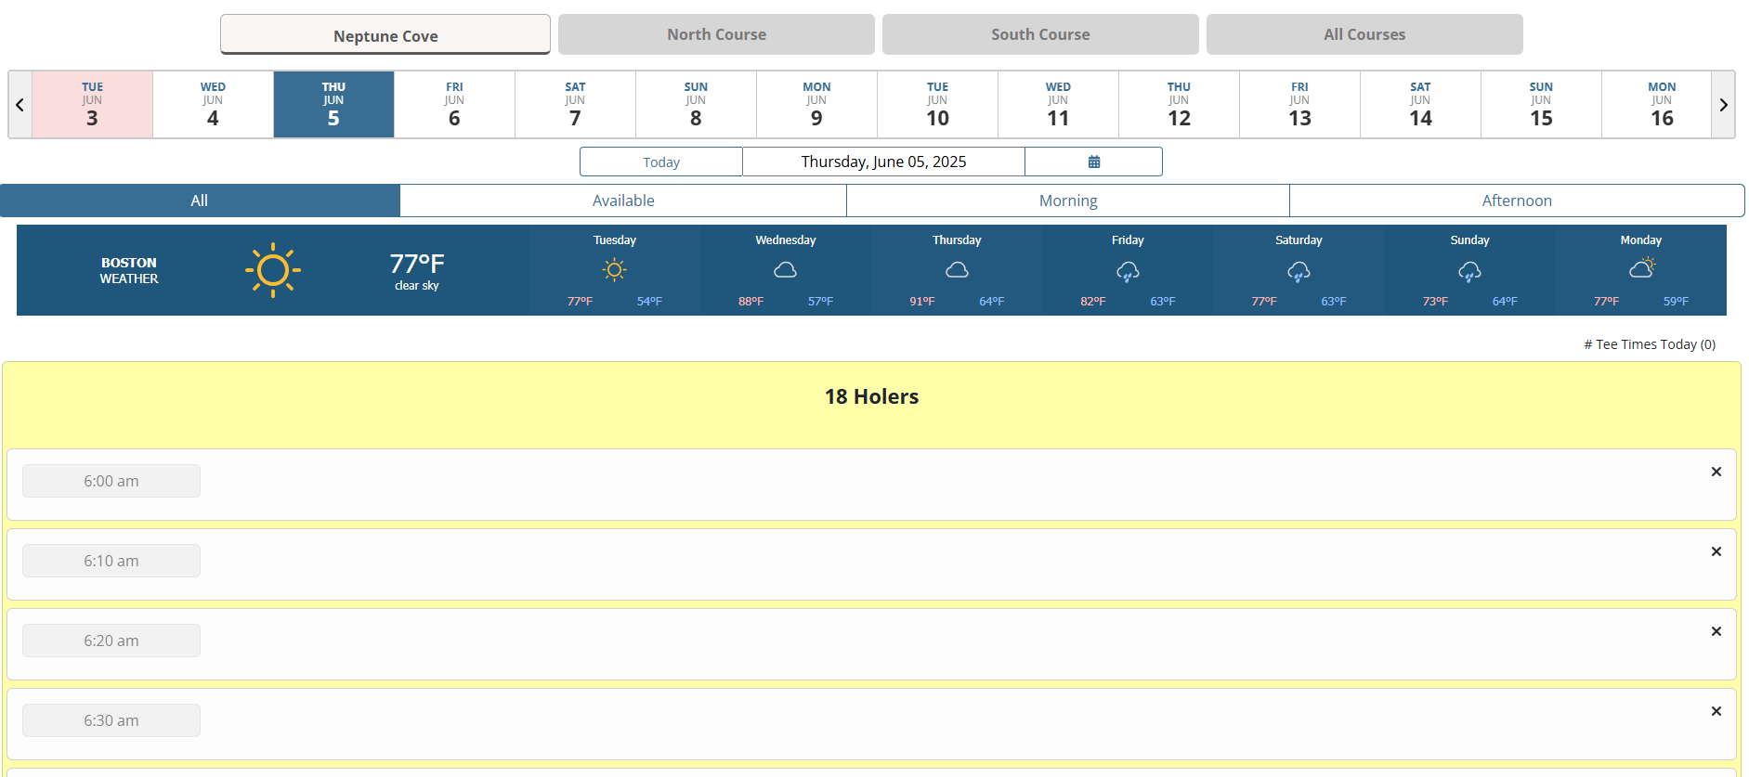Click the 18 Holers heading
Image resolution: width=1749 pixels, height=777 pixels.
click(871, 396)
